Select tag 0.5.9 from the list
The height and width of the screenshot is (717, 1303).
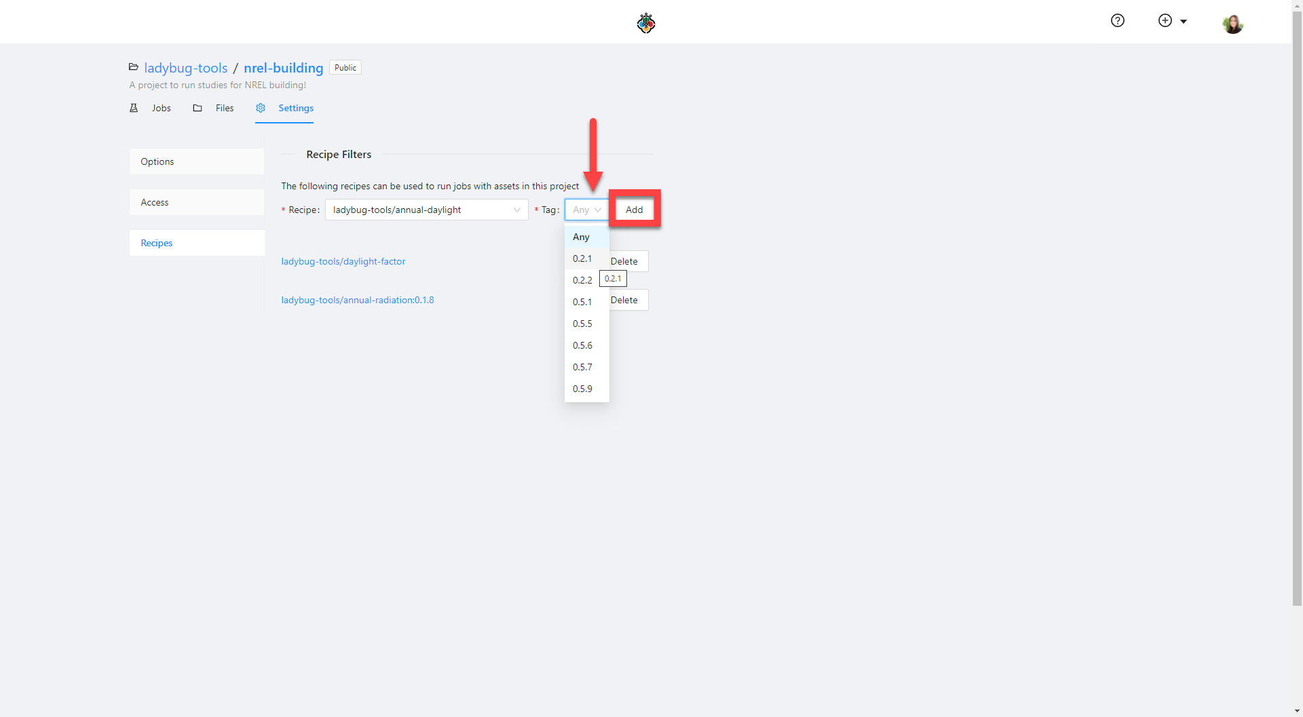click(582, 389)
